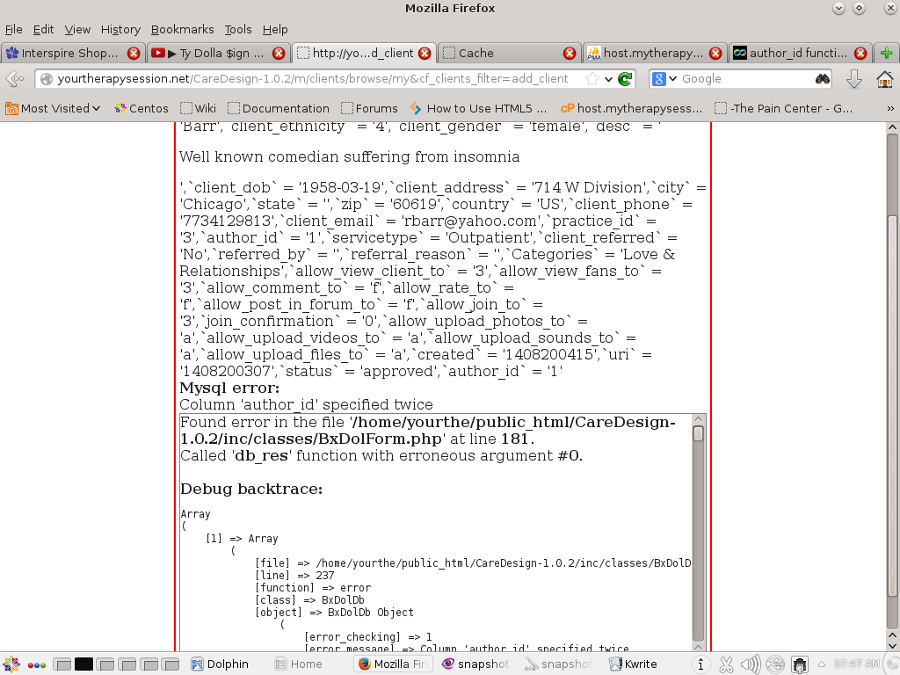Click the search binoculars icon
The image size is (900, 675).
(x=822, y=79)
